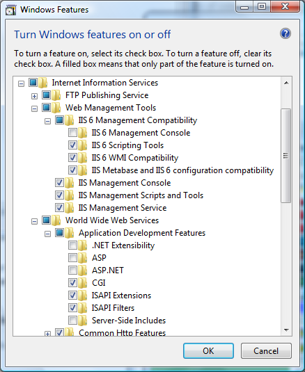The width and height of the screenshot is (305, 372).
Task: Click the Cancel button
Action: coord(266,350)
